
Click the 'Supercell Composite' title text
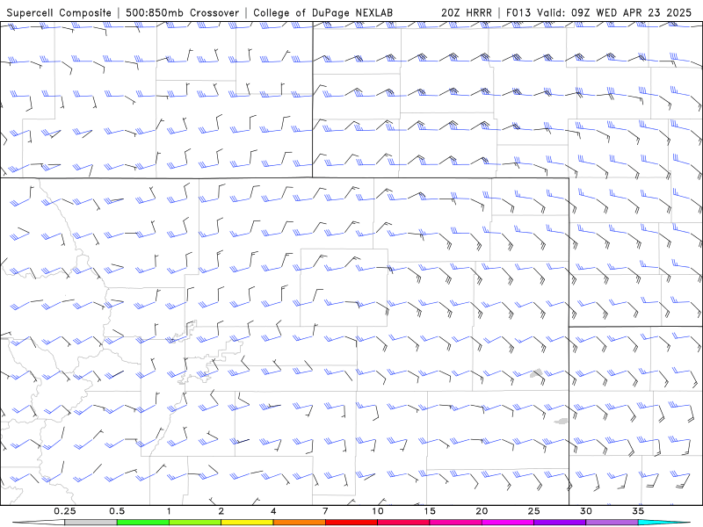(x=59, y=12)
